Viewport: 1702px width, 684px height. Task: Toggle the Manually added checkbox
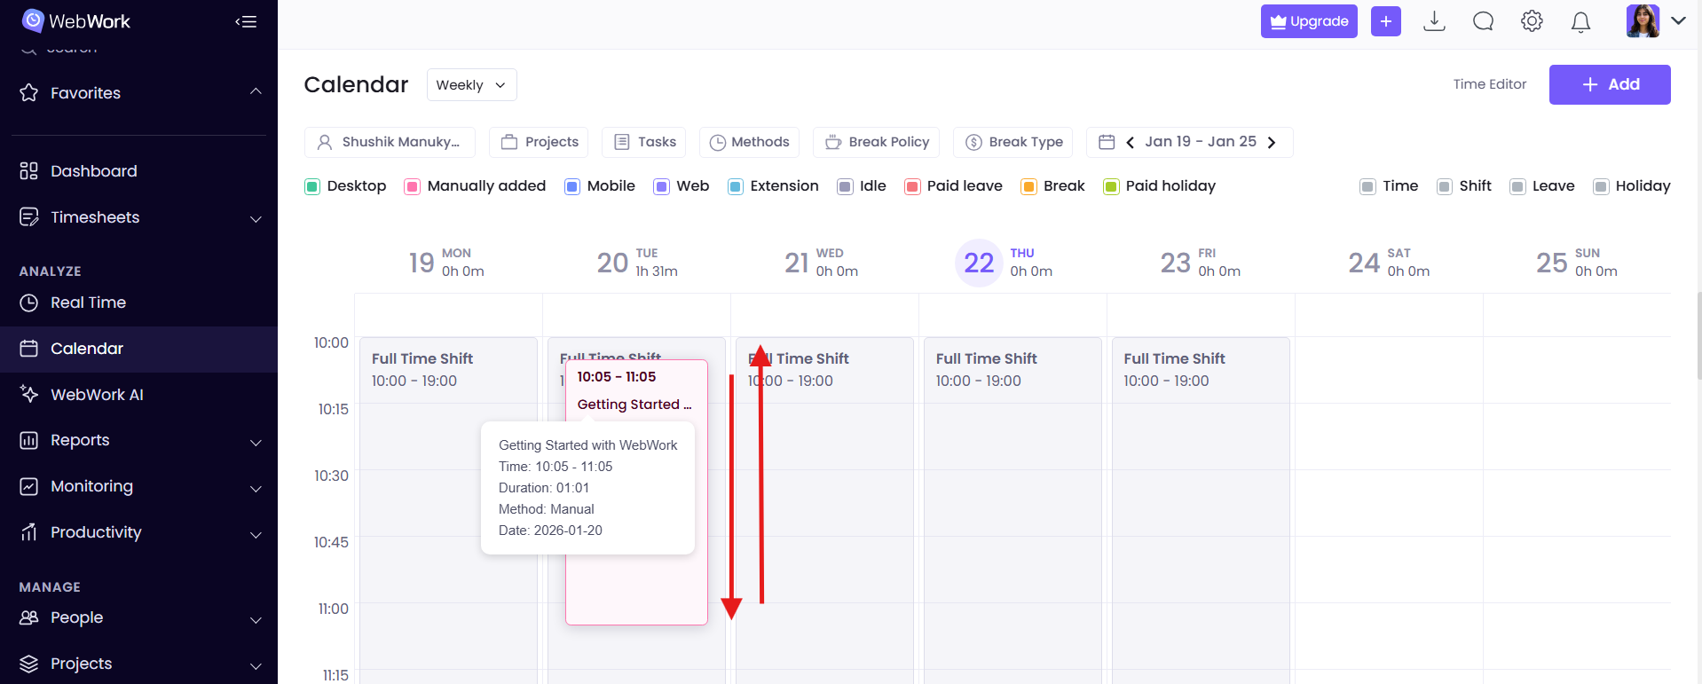coord(412,186)
